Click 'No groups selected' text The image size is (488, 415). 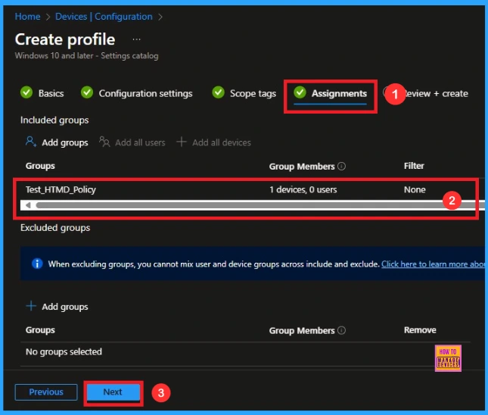click(x=64, y=351)
